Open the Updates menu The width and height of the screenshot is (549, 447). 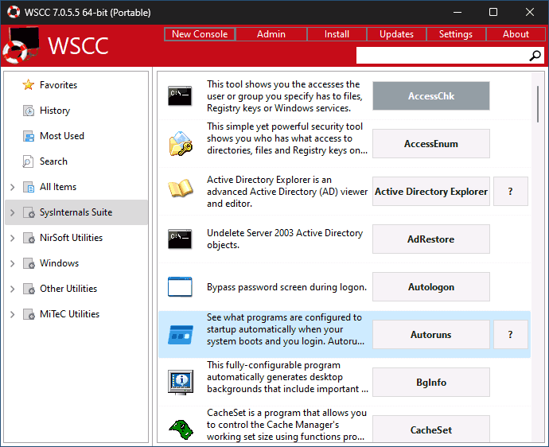[396, 34]
